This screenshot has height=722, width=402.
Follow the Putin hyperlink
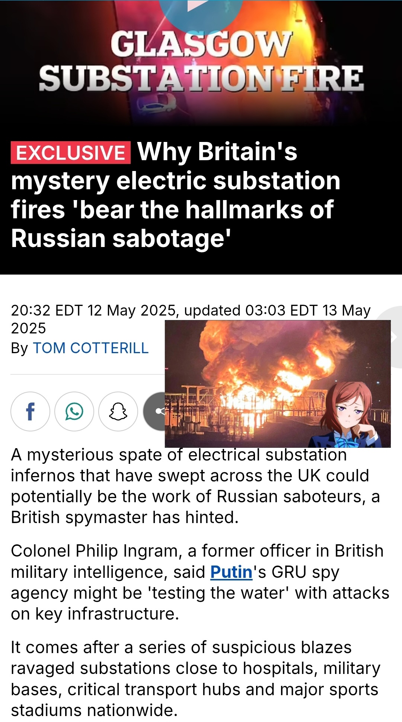[231, 572]
